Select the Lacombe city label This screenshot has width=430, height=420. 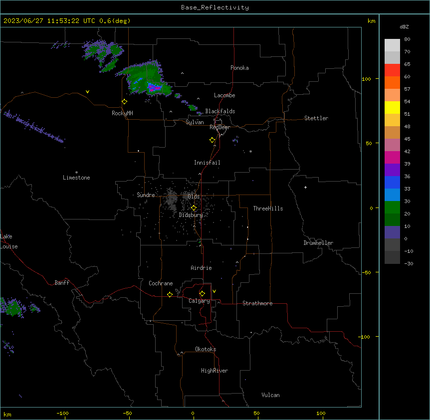tap(224, 95)
